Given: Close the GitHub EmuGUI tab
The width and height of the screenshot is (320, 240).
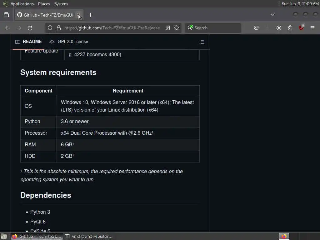Looking at the screenshot, I should click(79, 15).
